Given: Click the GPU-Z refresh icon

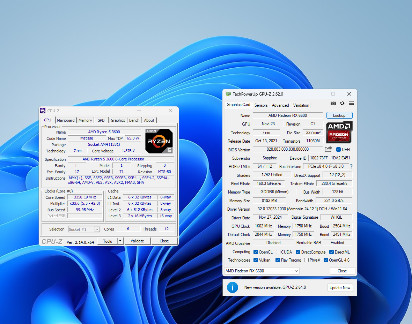Looking at the screenshot, I should pyautogui.click(x=342, y=104).
